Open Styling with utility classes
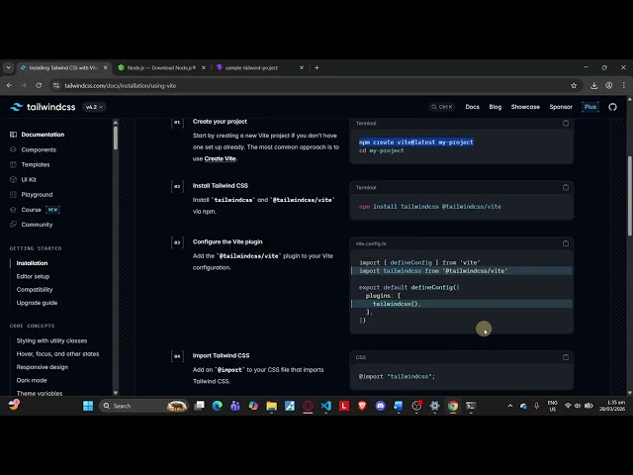This screenshot has width=633, height=475. pos(51,340)
